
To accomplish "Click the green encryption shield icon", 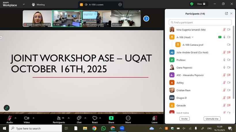I will coord(192,4).
